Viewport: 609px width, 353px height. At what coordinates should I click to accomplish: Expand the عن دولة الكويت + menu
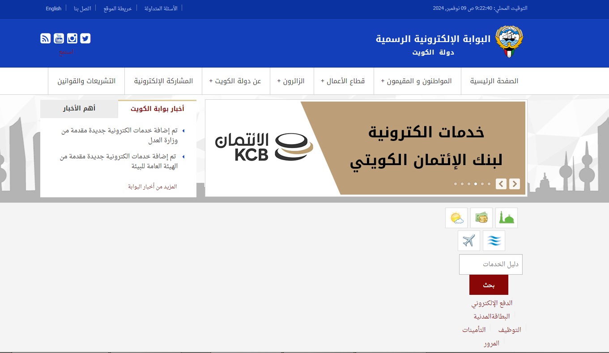[235, 81]
